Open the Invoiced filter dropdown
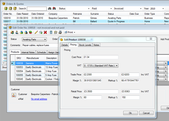169x121 pixels. point(141,9)
